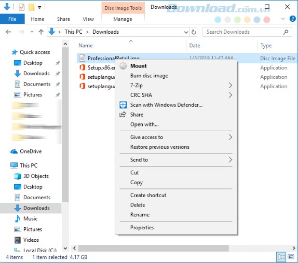
Task: Click the Refresh button beside address bar
Action: (x=194, y=32)
